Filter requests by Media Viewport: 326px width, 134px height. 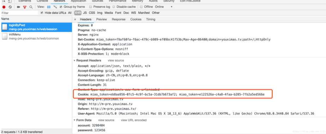click(x=109, y=13)
